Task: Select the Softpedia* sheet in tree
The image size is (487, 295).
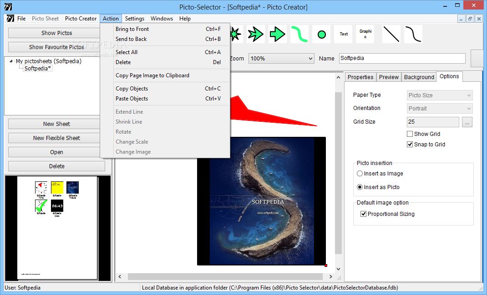Action: click(38, 68)
